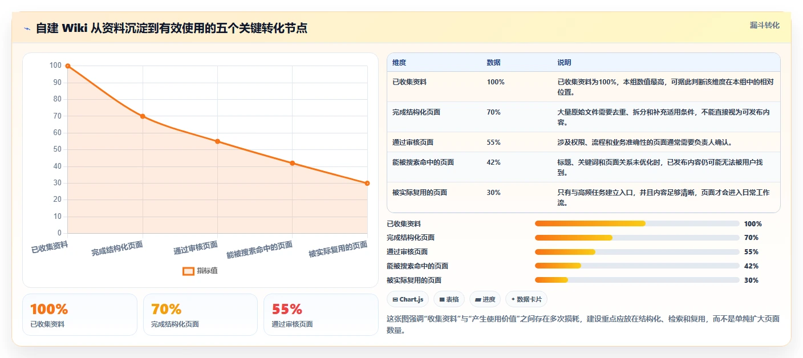Click the chart data point for 通过审核页面
This screenshot has width=803, height=358.
click(217, 141)
